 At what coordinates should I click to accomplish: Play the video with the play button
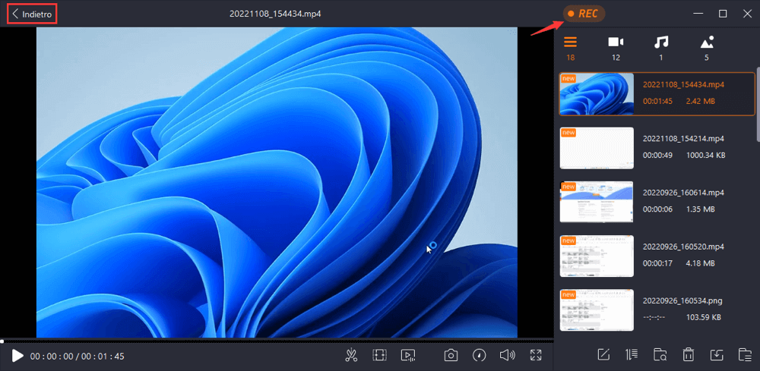(17, 356)
